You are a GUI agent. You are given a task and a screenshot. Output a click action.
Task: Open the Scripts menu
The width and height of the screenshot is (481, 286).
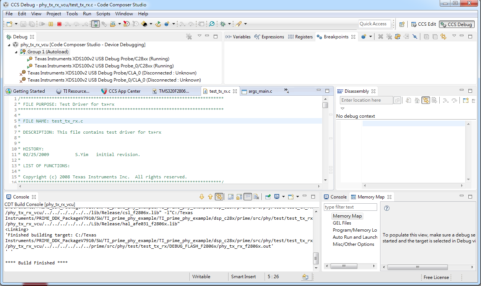coord(103,14)
